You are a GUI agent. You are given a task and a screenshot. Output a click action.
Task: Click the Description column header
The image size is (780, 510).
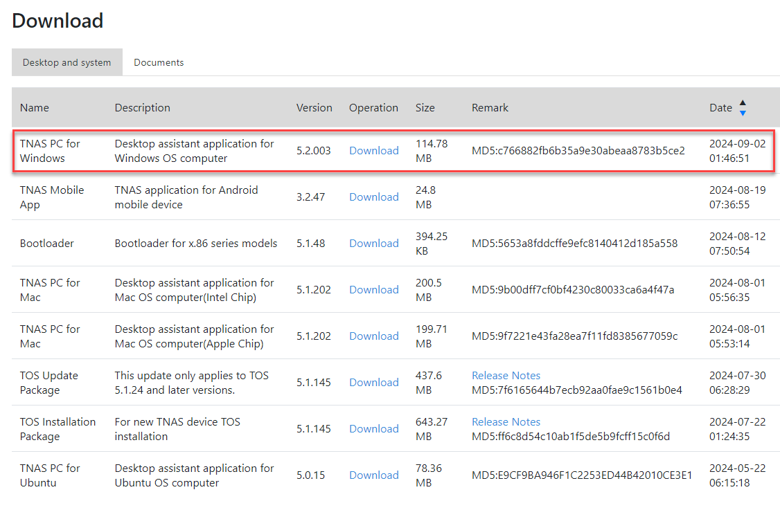(x=142, y=107)
